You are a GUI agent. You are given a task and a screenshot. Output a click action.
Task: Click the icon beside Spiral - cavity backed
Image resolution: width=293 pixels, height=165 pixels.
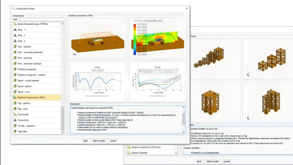point(15,81)
